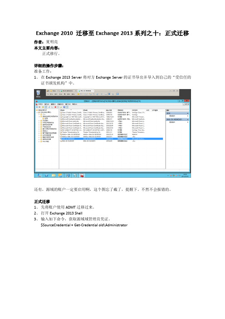This screenshot has height=319, width=225.
Task: Sort by the 颁发者 (Issued By) column header
Action: (94, 110)
